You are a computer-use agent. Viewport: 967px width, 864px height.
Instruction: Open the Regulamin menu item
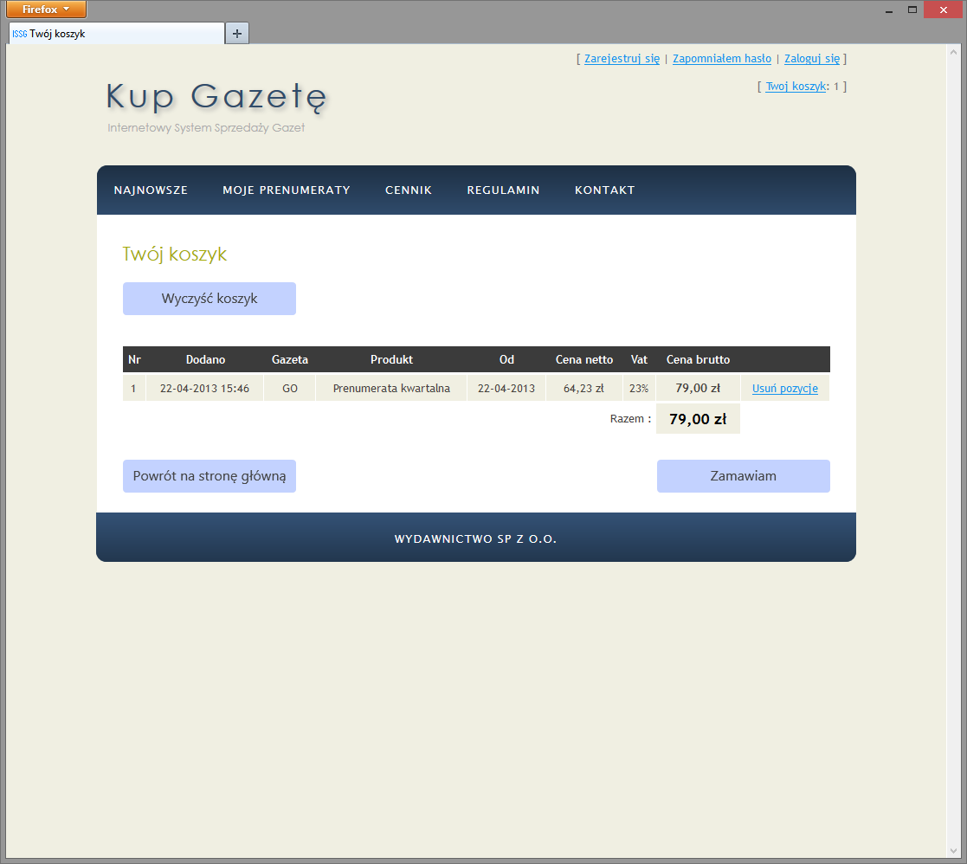[x=503, y=190]
